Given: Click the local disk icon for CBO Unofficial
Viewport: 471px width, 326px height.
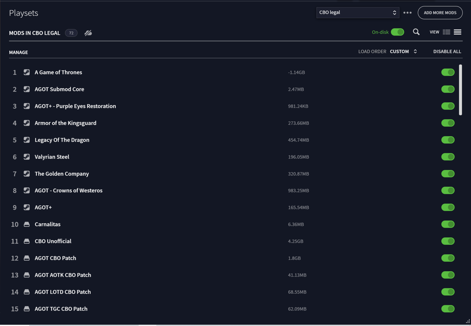Looking at the screenshot, I should (27, 241).
